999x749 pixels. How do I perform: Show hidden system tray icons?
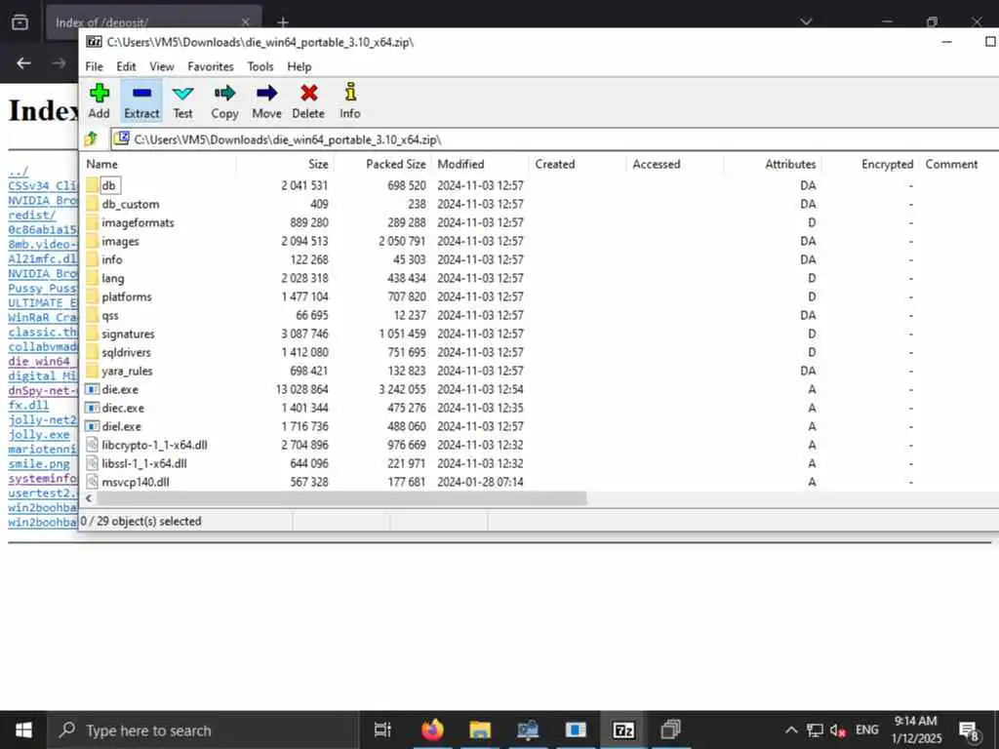(790, 730)
